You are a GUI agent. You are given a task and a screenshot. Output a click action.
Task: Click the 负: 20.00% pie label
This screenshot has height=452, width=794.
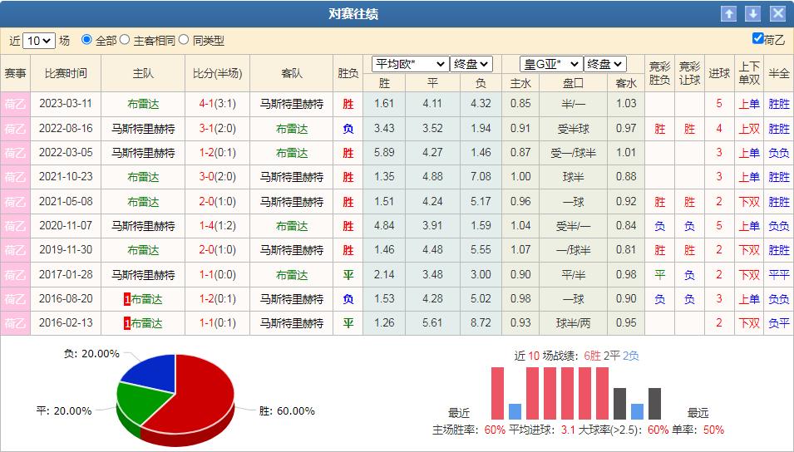pyautogui.click(x=91, y=354)
